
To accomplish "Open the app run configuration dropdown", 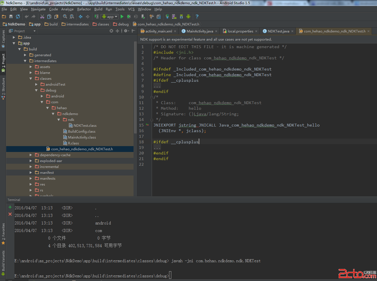I will click(x=110, y=17).
